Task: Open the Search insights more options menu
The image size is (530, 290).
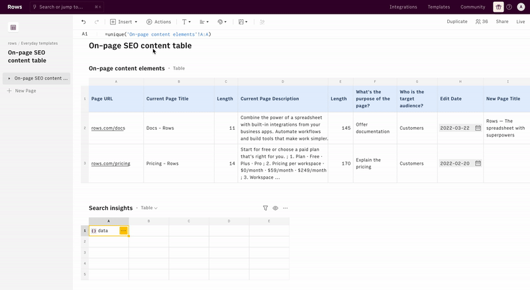Action: [x=286, y=208]
